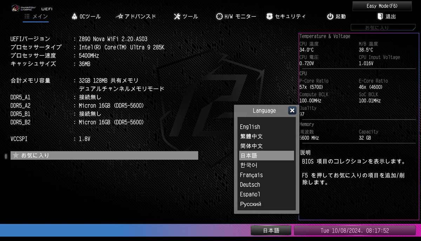Choose 한국어 in Language list
Viewport: 421px width, 241px height.
(x=266, y=165)
